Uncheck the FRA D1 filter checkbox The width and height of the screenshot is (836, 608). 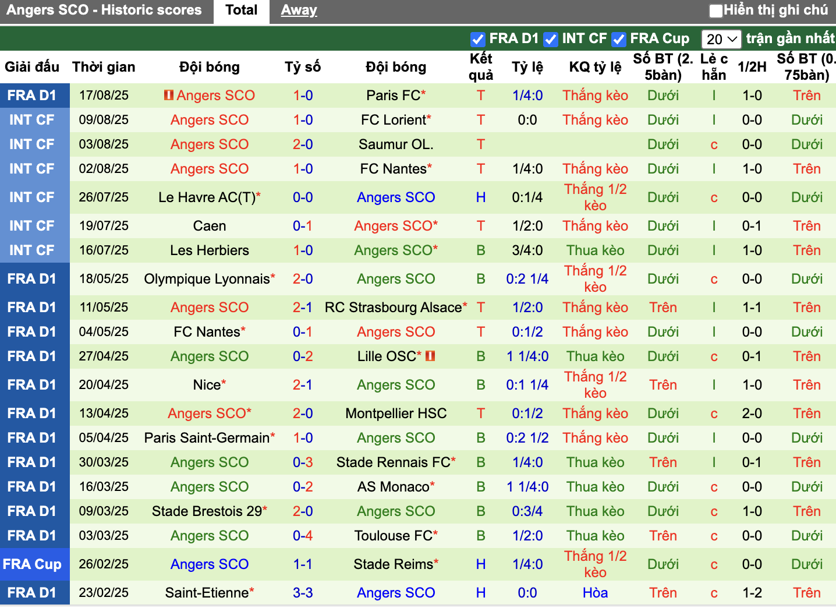click(x=477, y=39)
